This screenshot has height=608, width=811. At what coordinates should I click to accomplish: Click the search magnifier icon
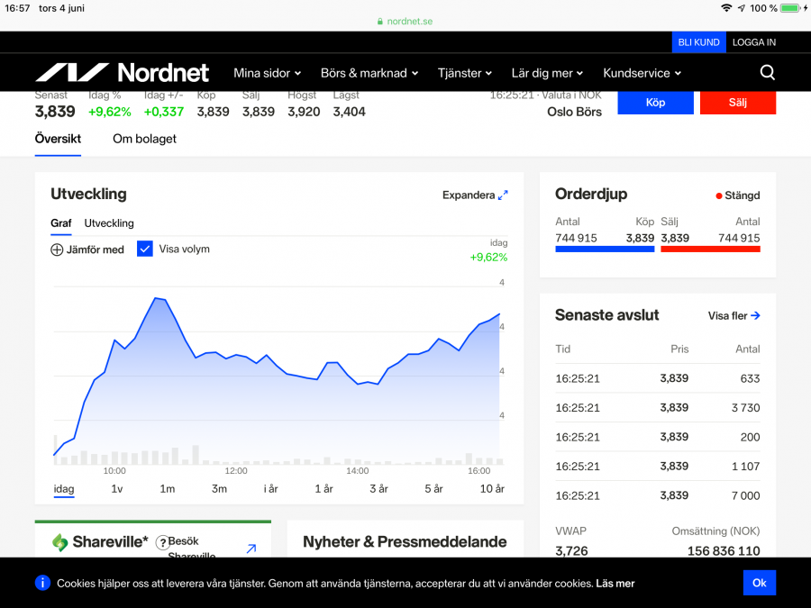(x=767, y=73)
